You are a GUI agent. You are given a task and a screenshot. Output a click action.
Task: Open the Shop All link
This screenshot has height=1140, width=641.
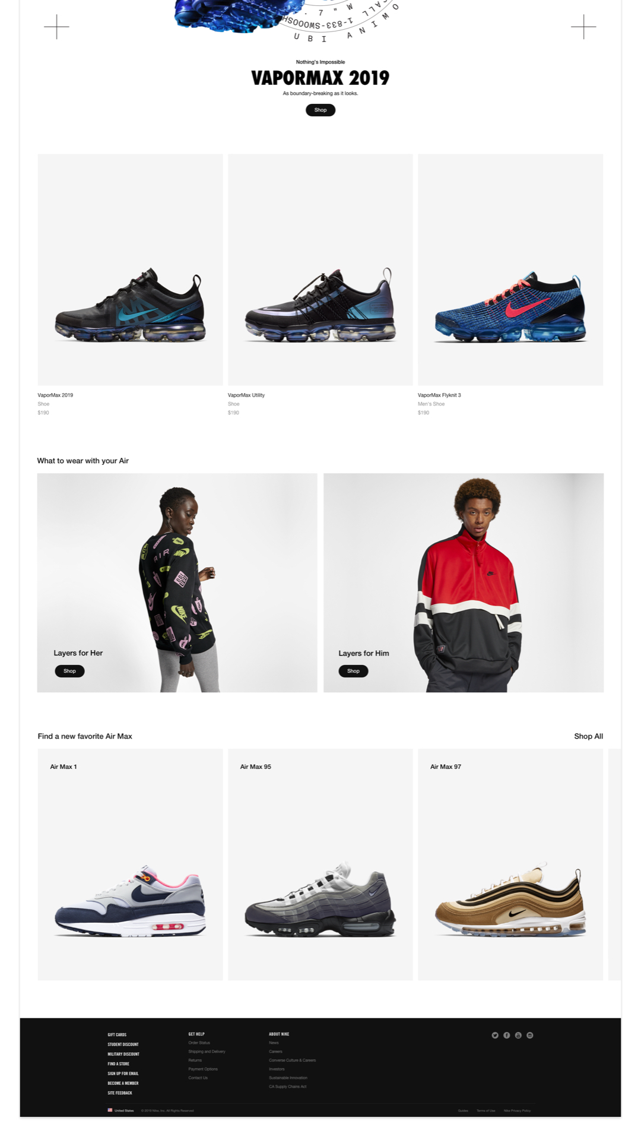[588, 736]
